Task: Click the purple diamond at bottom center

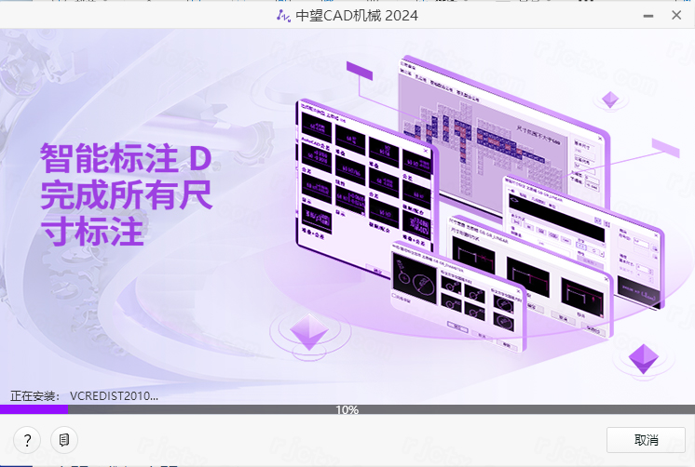Action: coord(308,331)
